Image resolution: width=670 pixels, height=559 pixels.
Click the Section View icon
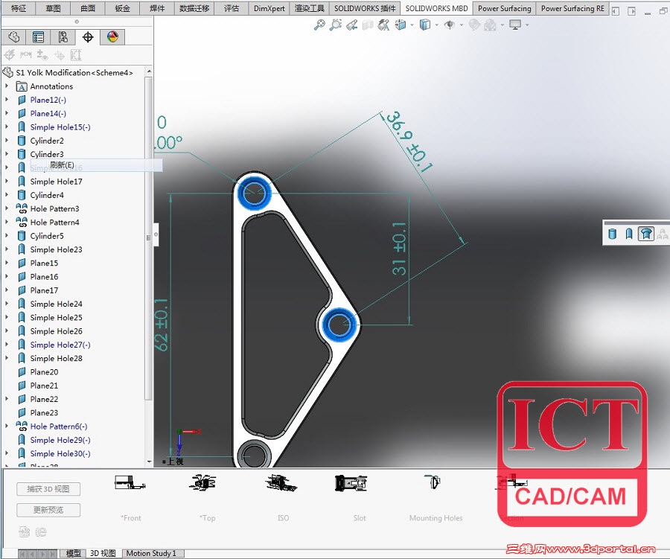click(368, 25)
